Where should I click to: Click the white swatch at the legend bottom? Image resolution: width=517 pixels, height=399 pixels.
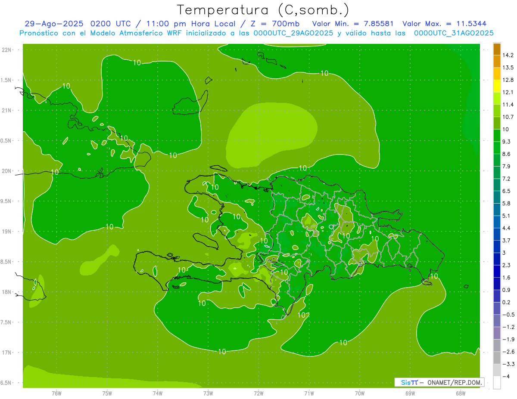497,383
